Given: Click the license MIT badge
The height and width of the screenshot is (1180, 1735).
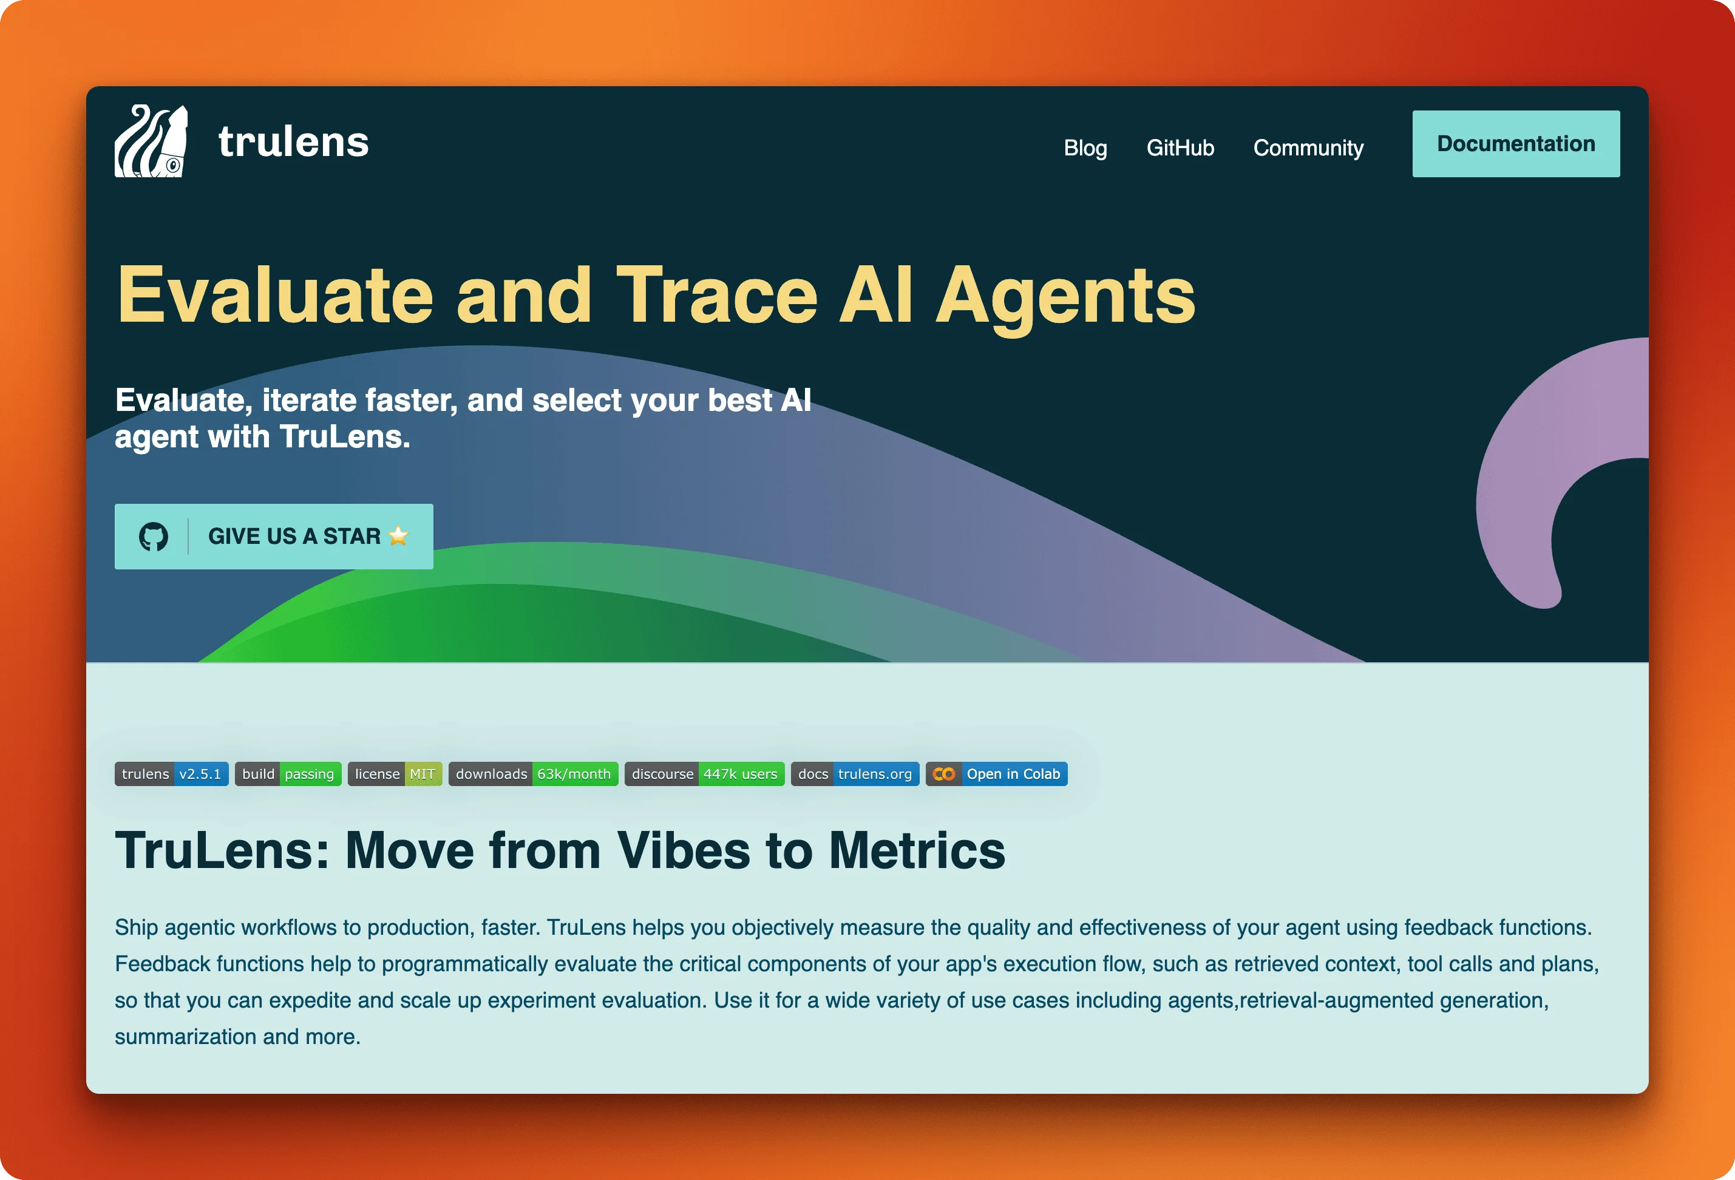Looking at the screenshot, I should [395, 774].
